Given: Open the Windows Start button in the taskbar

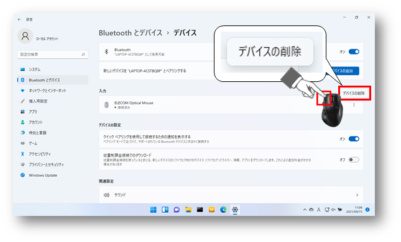Looking at the screenshot, I should pos(153,210).
